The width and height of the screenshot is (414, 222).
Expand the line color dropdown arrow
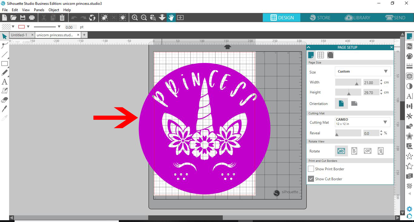28,27
